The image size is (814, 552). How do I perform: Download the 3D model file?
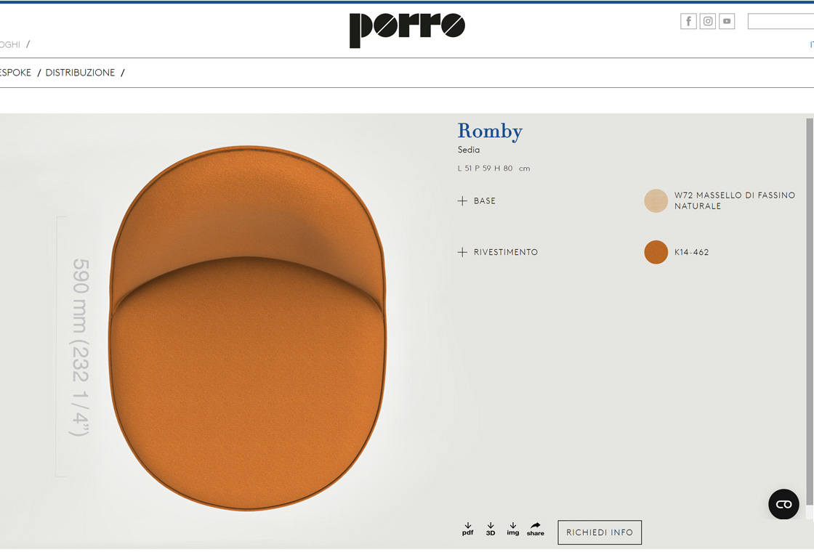[491, 529]
